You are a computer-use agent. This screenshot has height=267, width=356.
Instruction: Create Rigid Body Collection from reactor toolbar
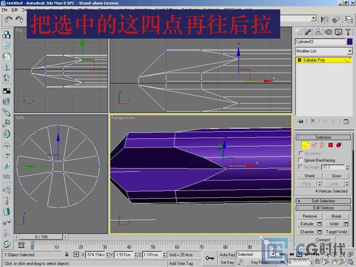tap(7, 35)
